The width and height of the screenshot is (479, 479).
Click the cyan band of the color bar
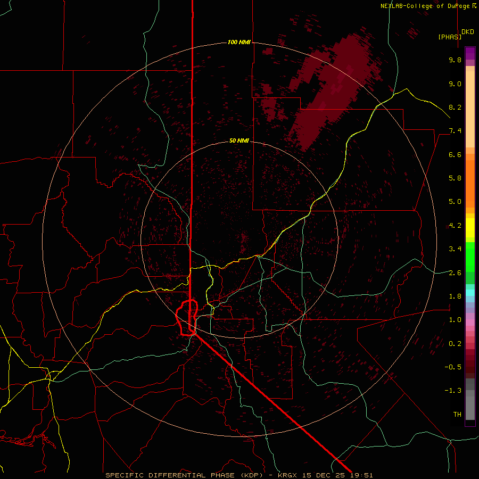coord(470,293)
